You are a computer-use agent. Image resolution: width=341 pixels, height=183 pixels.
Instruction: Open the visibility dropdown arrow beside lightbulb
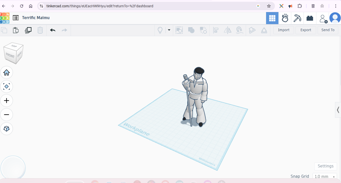click(x=169, y=30)
